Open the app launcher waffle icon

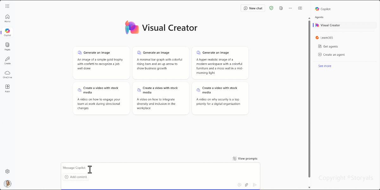7,6
